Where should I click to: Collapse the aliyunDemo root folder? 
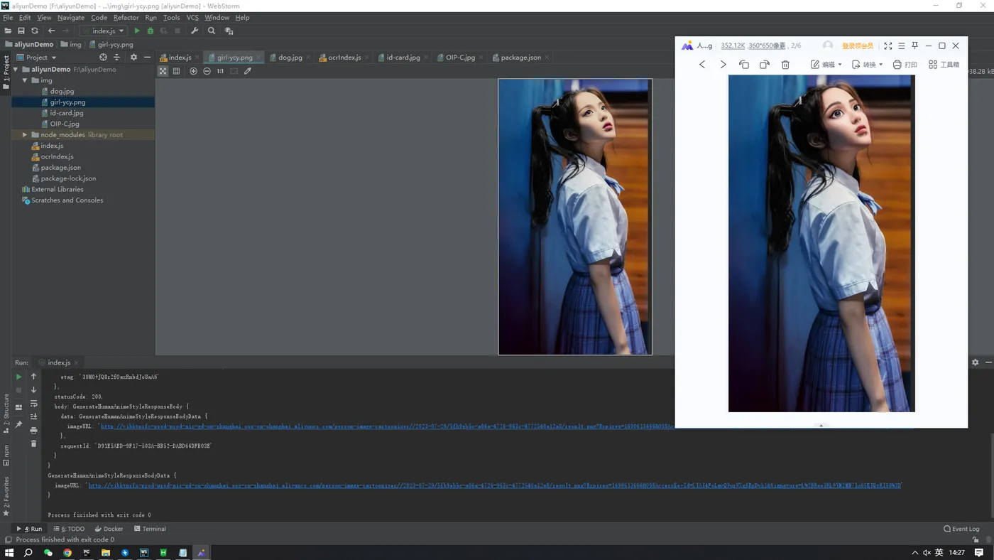click(x=16, y=70)
